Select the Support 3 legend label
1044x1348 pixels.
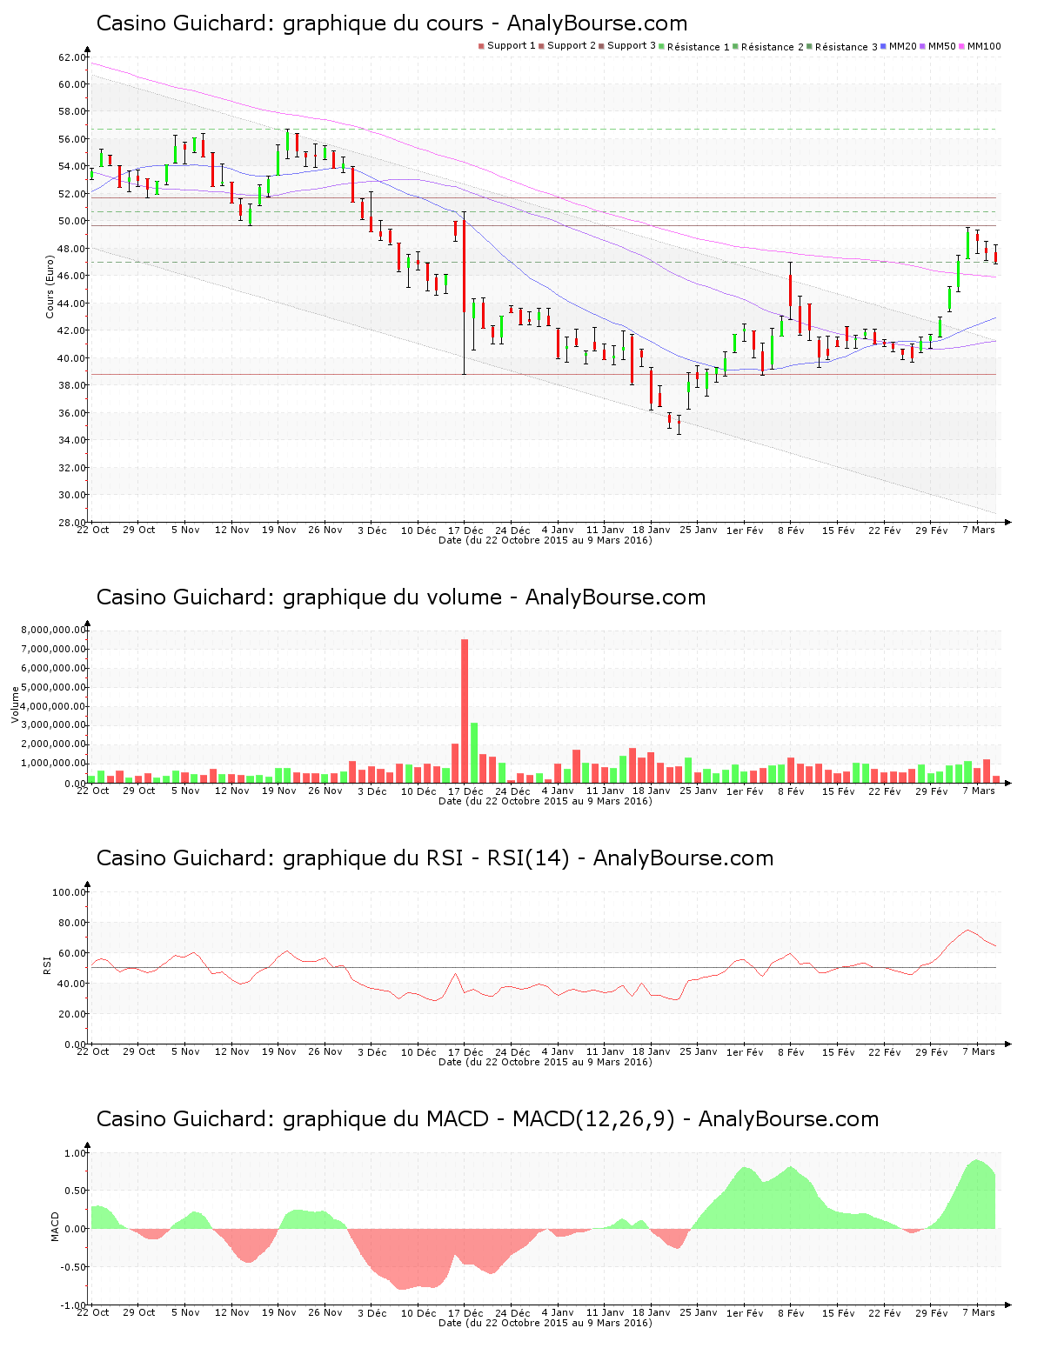point(632,46)
